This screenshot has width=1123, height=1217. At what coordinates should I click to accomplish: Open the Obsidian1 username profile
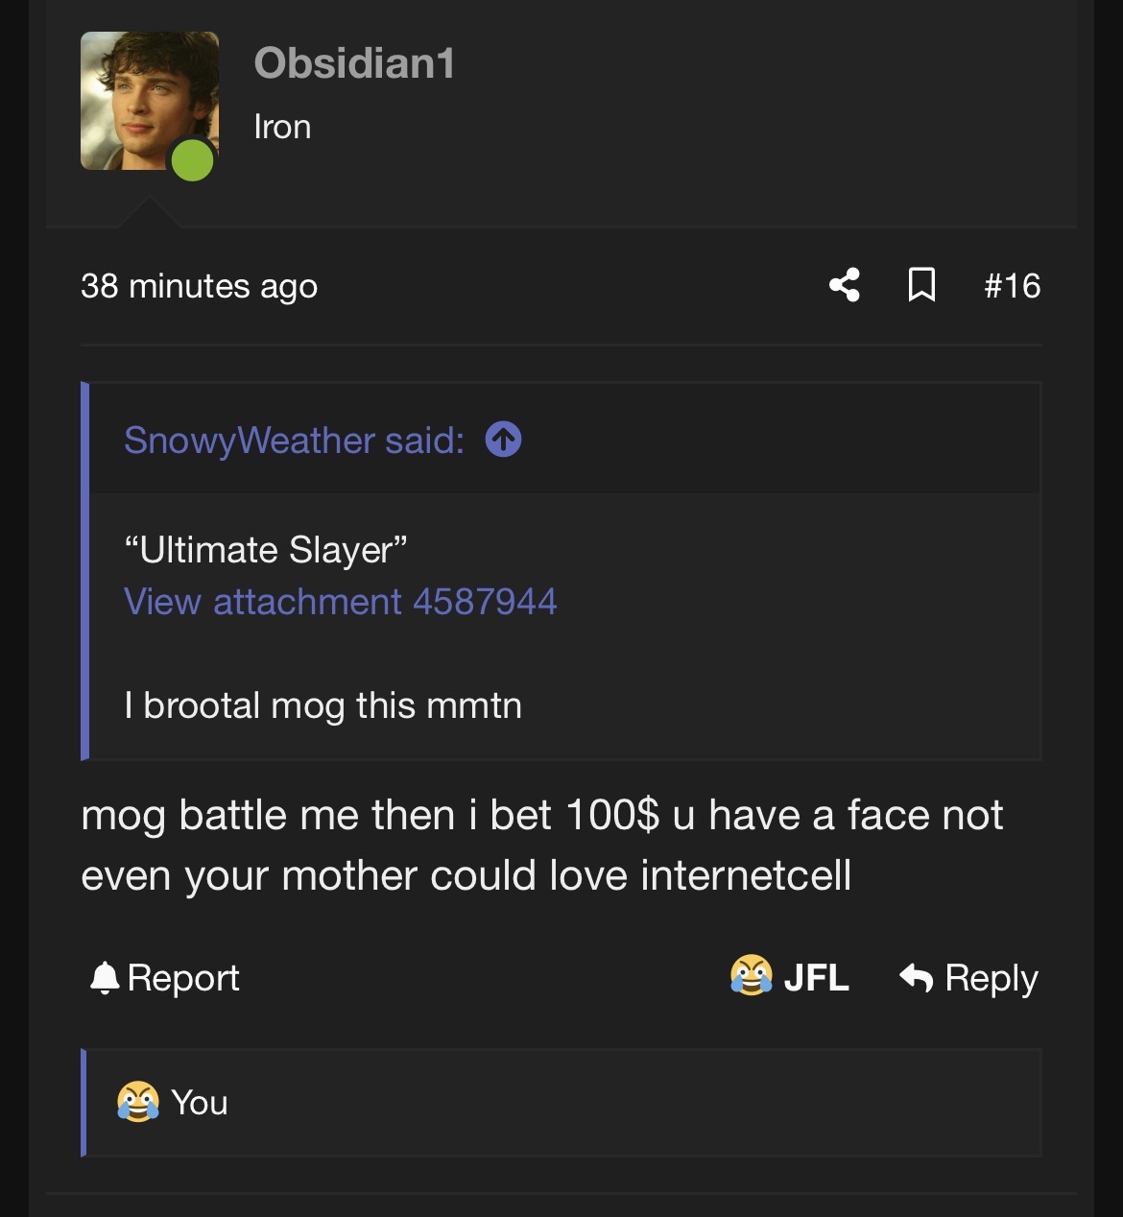[354, 63]
